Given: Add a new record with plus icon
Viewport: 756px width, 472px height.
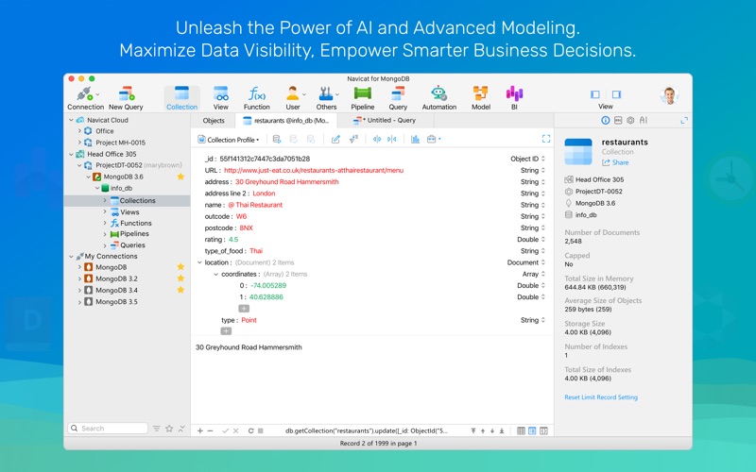Looking at the screenshot, I should [200, 430].
